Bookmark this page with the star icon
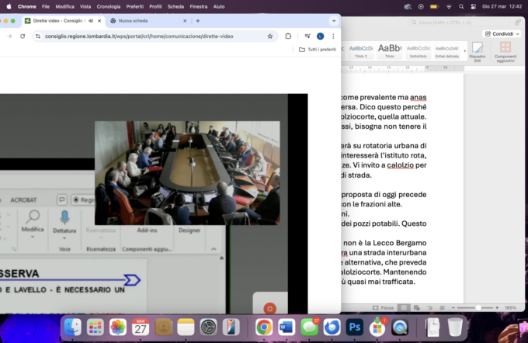Viewport: 528px width, 343px height. [270, 36]
